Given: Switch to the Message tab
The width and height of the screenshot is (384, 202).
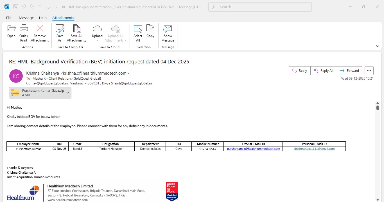Looking at the screenshot, I should [x=26, y=18].
